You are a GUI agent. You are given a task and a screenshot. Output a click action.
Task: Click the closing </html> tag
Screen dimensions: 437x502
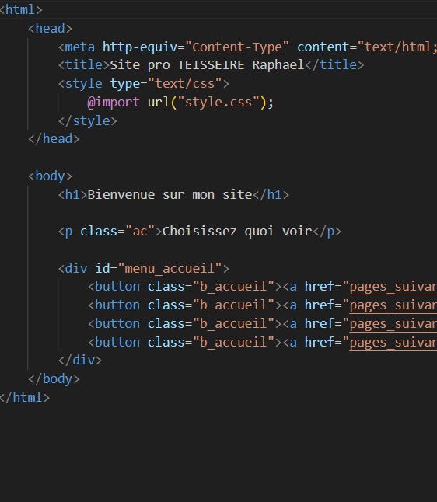pyautogui.click(x=25, y=397)
